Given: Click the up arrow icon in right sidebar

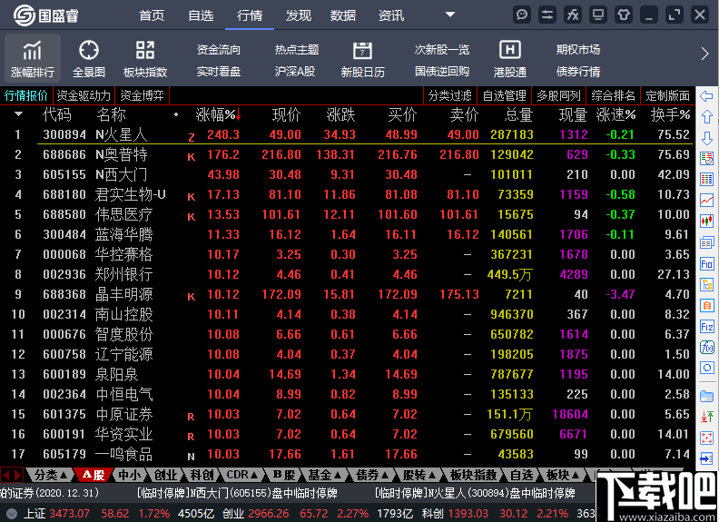Looking at the screenshot, I should click(706, 116).
